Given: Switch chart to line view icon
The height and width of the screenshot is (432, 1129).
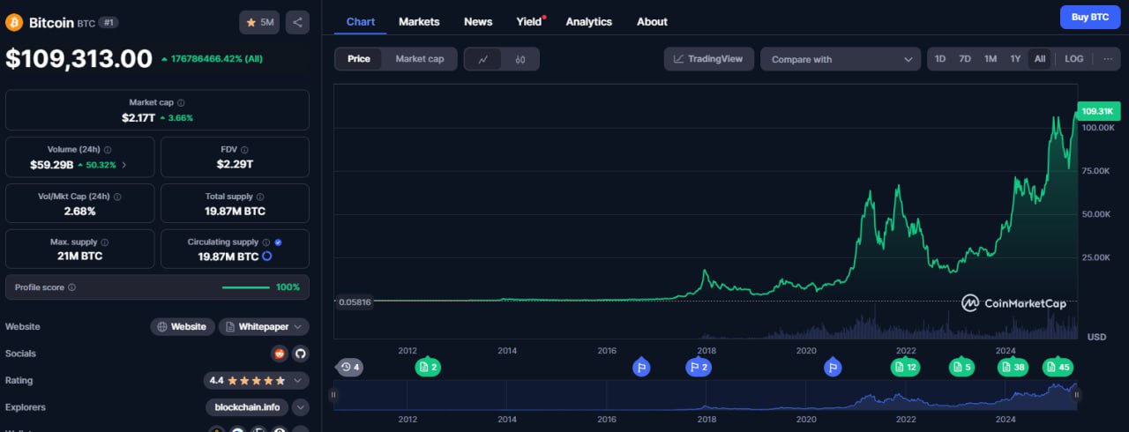Looking at the screenshot, I should (x=482, y=59).
